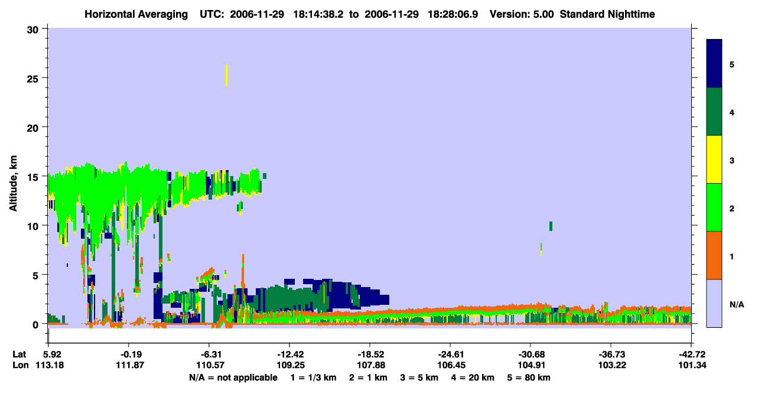Click the 'Lon' row label

pos(19,366)
